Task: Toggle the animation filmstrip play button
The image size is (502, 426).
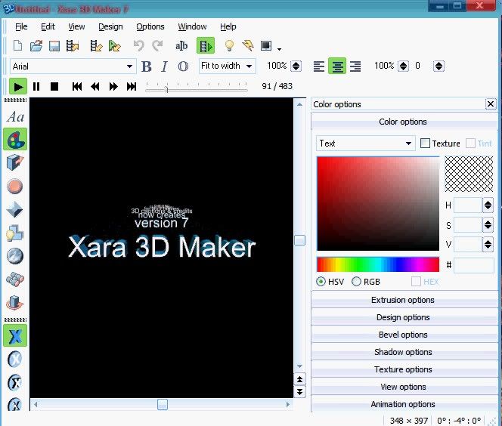Action: coord(206,46)
